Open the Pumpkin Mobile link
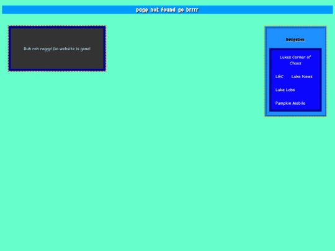The height and width of the screenshot is (251, 335). point(290,103)
